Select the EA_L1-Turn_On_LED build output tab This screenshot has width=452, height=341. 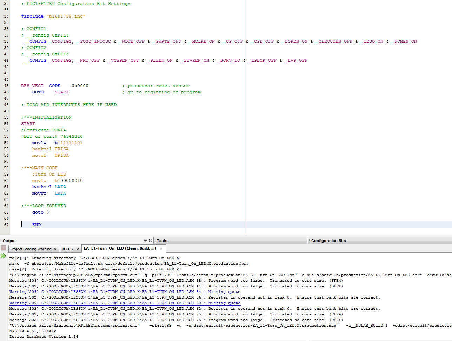point(120,248)
